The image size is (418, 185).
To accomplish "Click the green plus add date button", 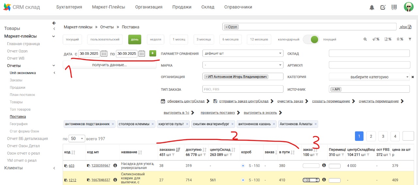I will [153, 53].
